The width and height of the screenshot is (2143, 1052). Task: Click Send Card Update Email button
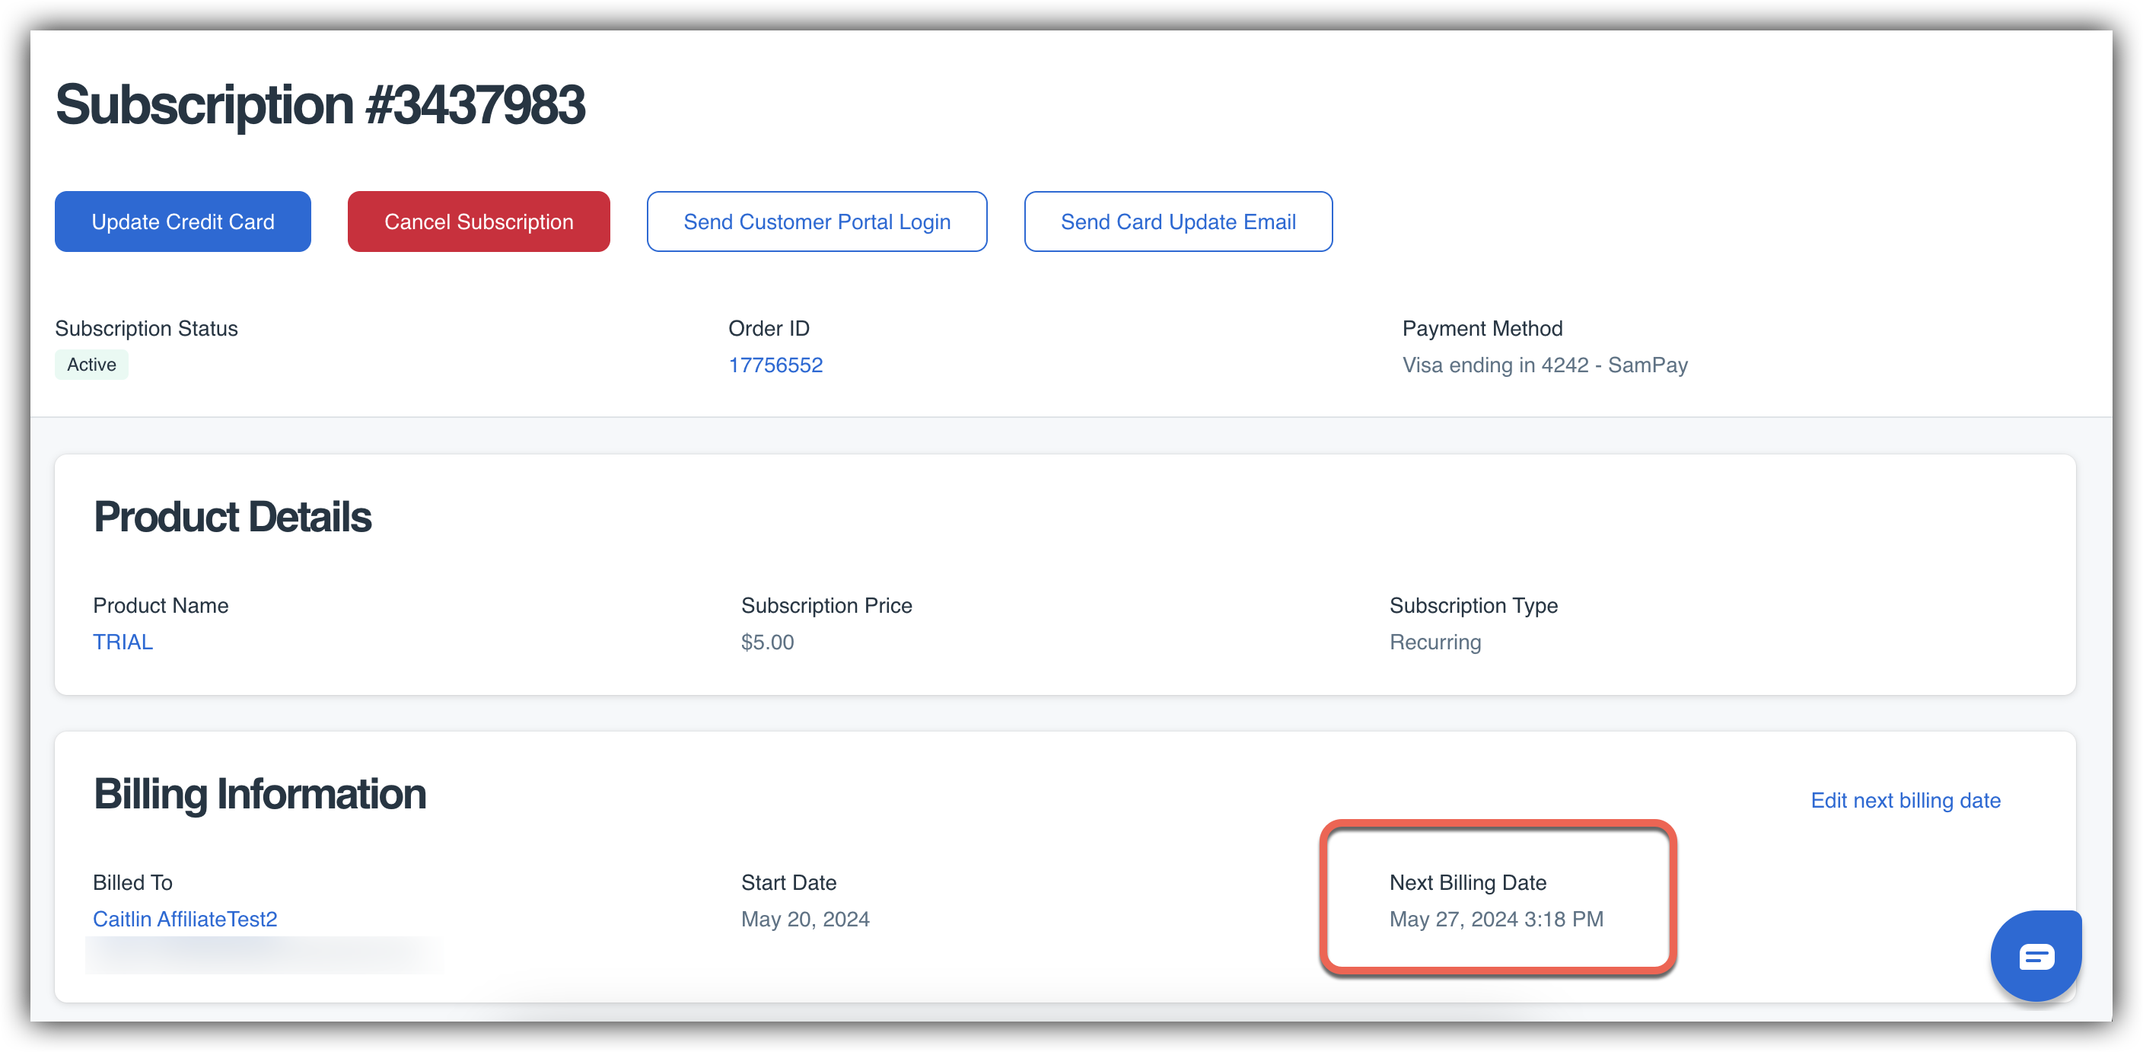(x=1177, y=222)
